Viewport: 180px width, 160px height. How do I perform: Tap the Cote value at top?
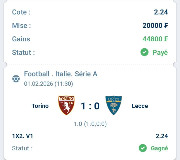pos(161,12)
